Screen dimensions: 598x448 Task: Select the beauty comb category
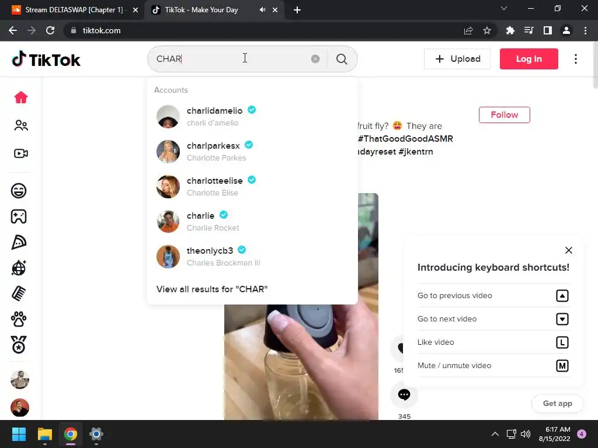pos(19,294)
